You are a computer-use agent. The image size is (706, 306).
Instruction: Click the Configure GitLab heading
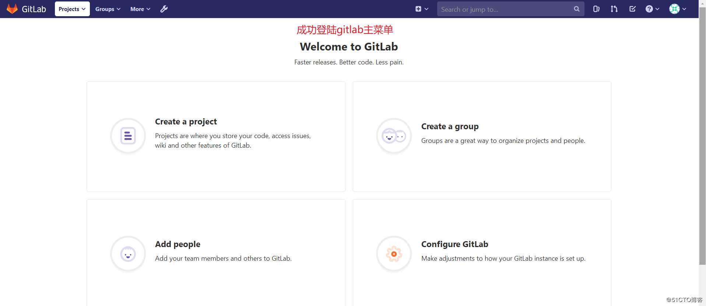(455, 244)
